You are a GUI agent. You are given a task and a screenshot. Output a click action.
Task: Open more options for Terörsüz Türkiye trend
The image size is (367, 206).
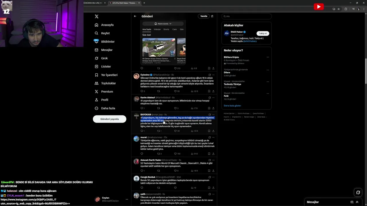click(268, 82)
